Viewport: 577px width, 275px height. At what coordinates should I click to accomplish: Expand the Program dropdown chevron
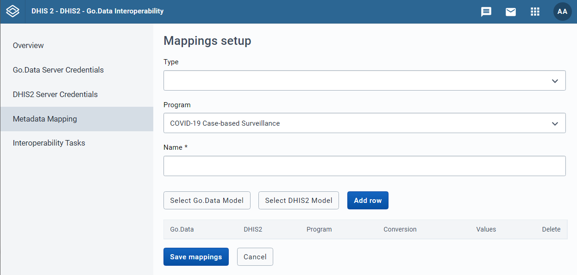point(555,123)
